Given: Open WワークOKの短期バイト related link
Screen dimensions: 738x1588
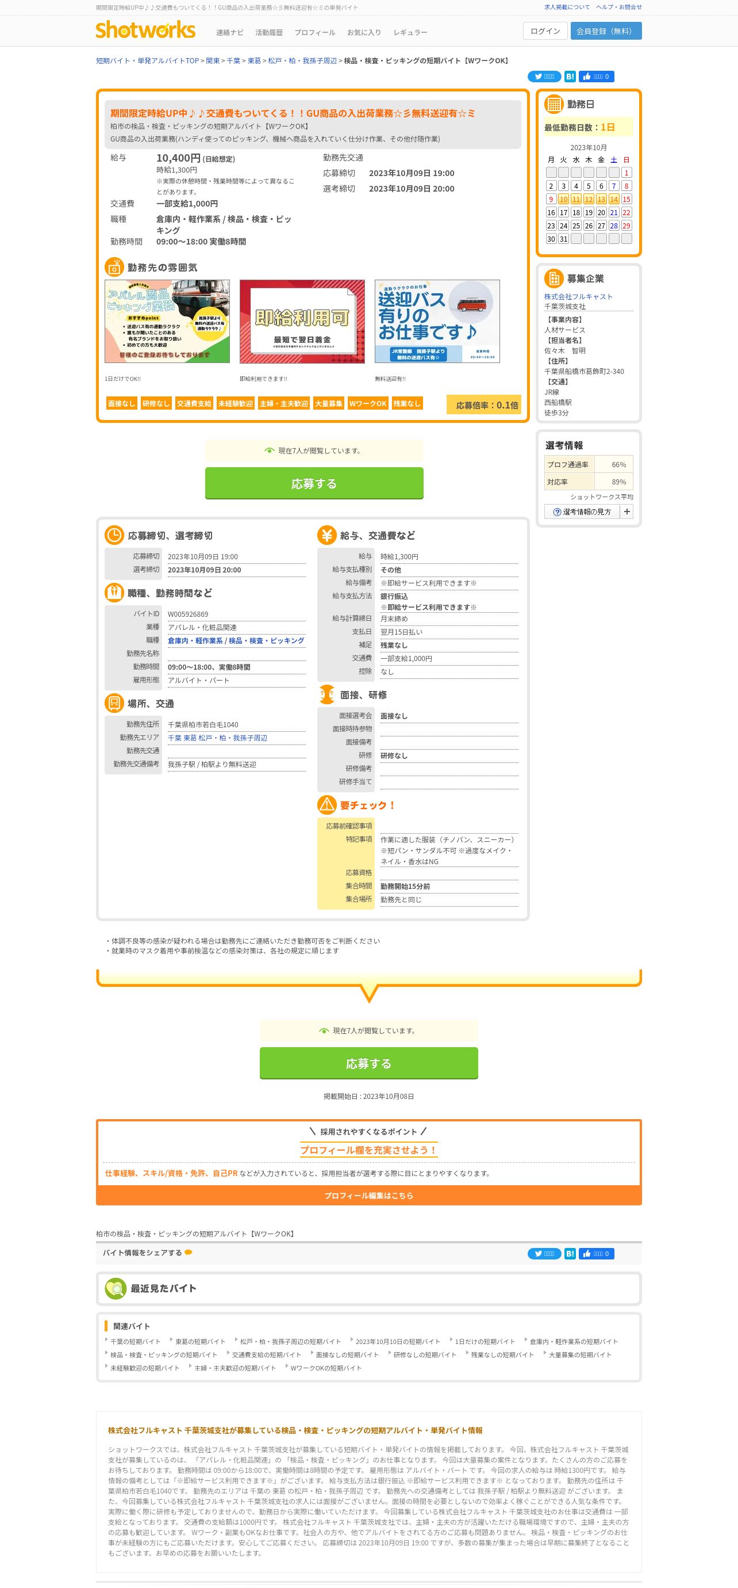Looking at the screenshot, I should [326, 1367].
